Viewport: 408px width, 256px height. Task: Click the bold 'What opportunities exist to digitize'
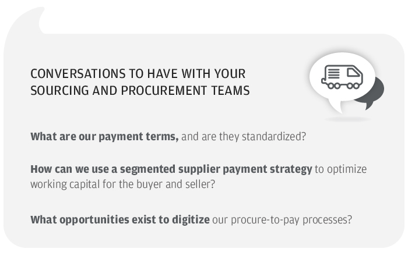pyautogui.click(x=120, y=220)
